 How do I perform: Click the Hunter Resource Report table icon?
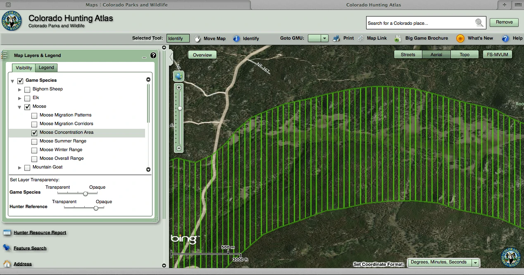click(7, 232)
